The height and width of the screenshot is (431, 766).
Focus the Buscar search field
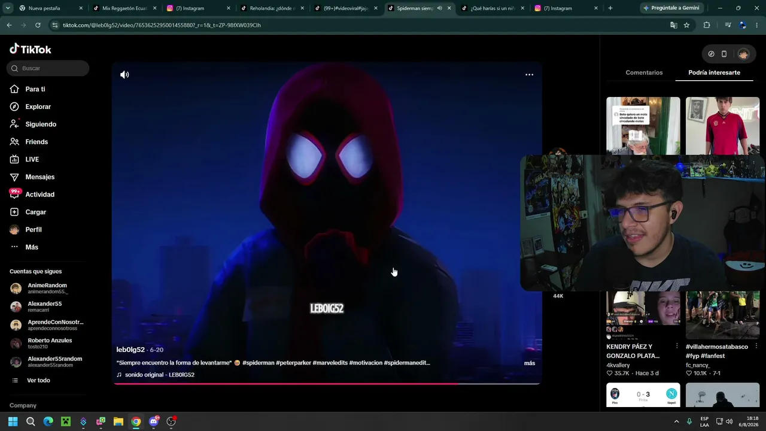(48, 68)
